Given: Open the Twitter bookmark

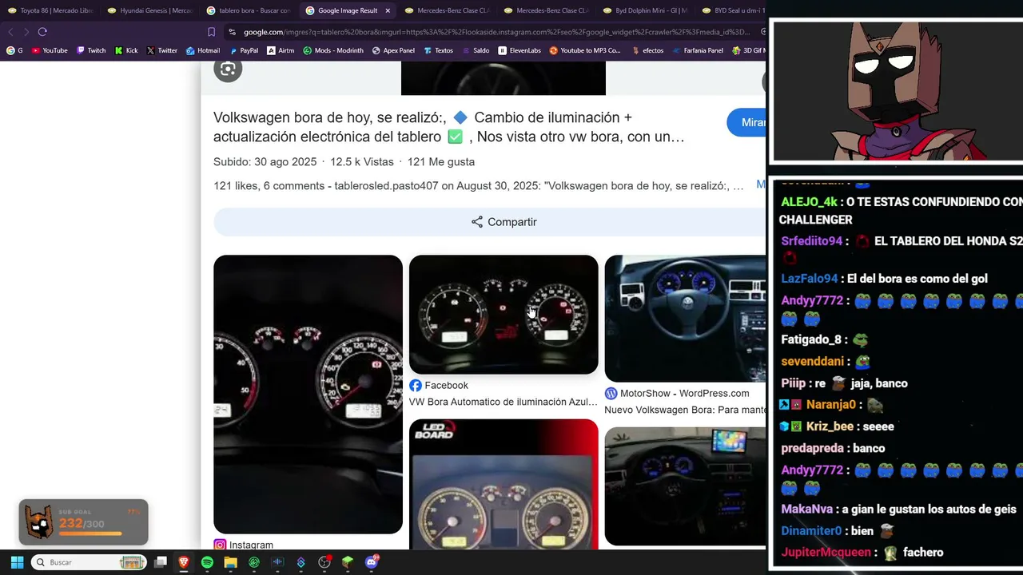Looking at the screenshot, I should tap(162, 50).
